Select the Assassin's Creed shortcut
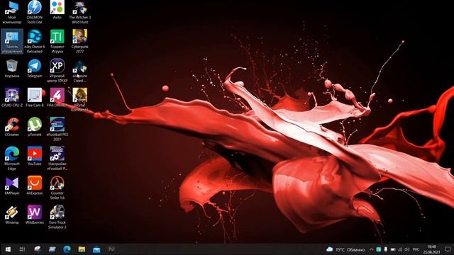The width and height of the screenshot is (454, 255). point(79,71)
